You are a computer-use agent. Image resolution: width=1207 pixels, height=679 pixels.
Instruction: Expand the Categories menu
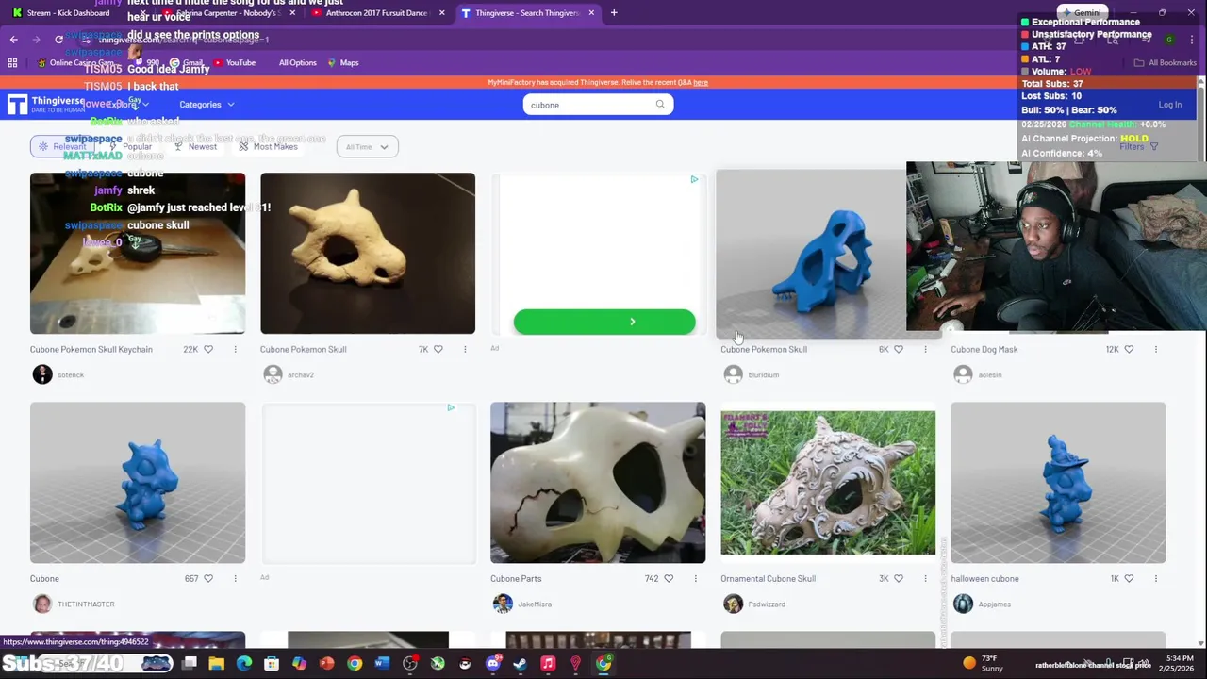[x=207, y=105]
